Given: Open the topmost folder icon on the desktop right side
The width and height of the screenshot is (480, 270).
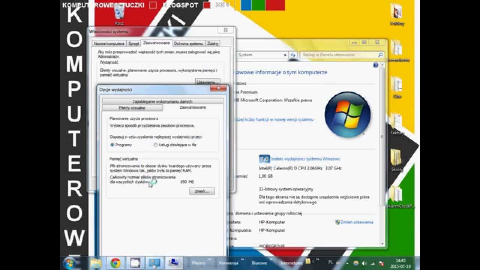Looking at the screenshot, I should [x=397, y=15].
